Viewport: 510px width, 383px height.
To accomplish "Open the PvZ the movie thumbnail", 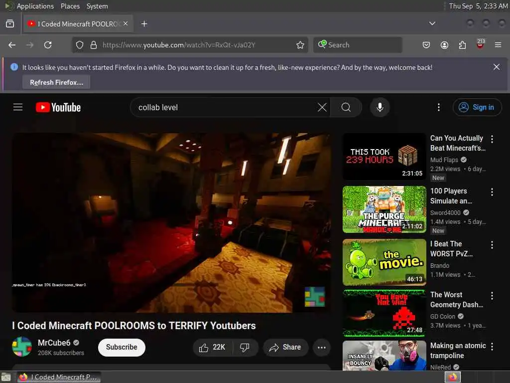I will point(384,262).
